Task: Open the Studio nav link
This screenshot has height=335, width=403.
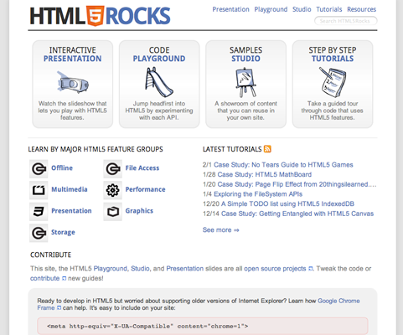Action: tap(302, 9)
